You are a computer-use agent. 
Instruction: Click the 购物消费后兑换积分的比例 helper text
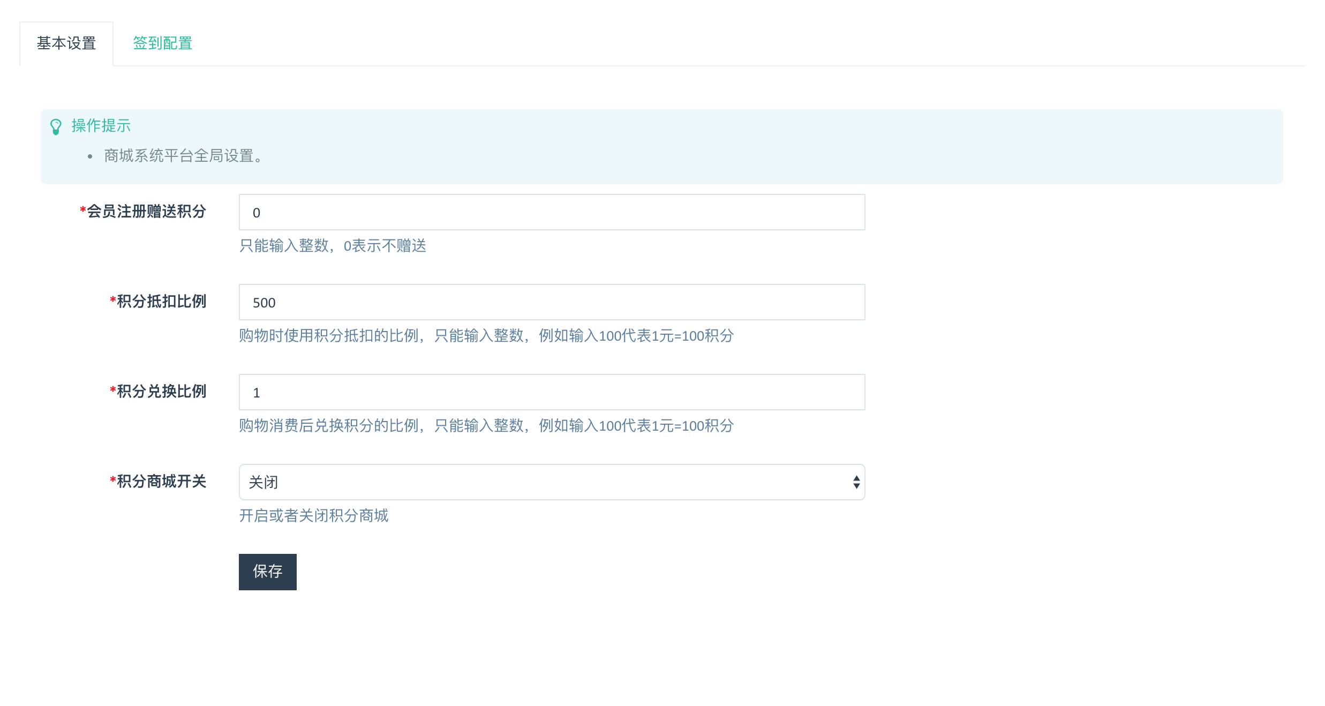pyautogui.click(x=486, y=426)
